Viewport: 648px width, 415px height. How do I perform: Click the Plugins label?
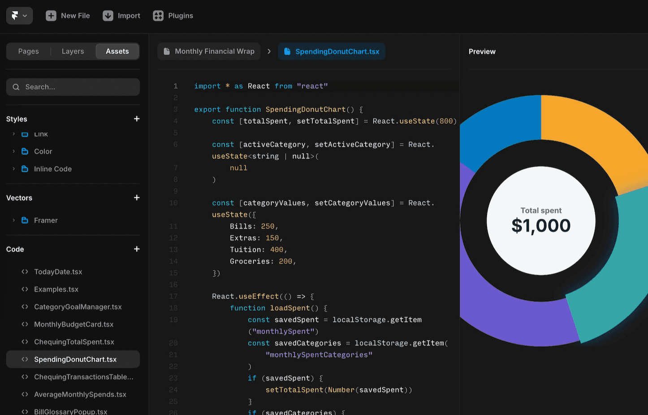181,16
